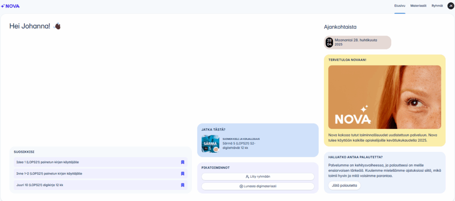
Task: Click the Haluatko antaa palautetta? heading
Action: [x=355, y=157]
